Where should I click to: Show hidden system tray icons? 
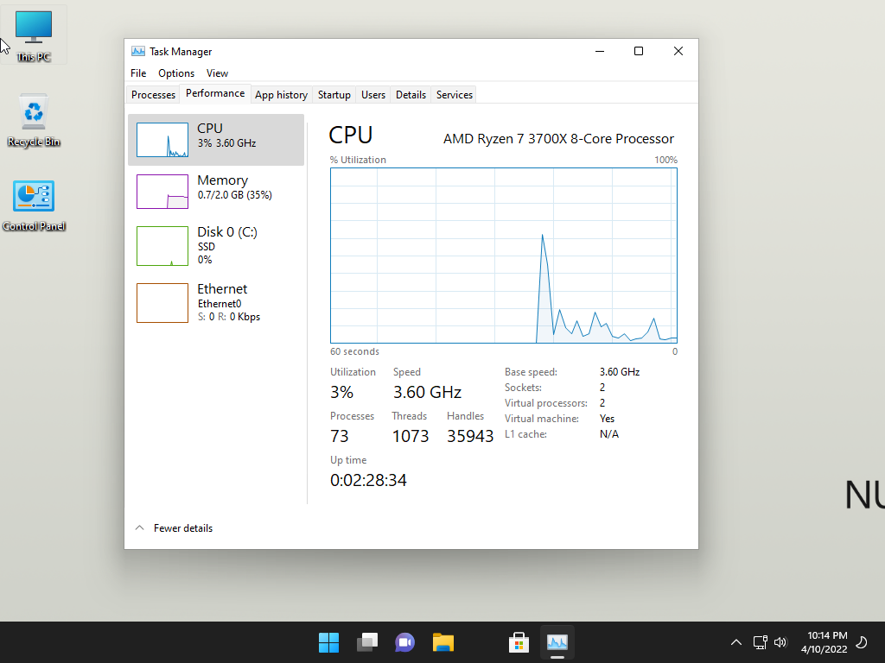point(736,642)
